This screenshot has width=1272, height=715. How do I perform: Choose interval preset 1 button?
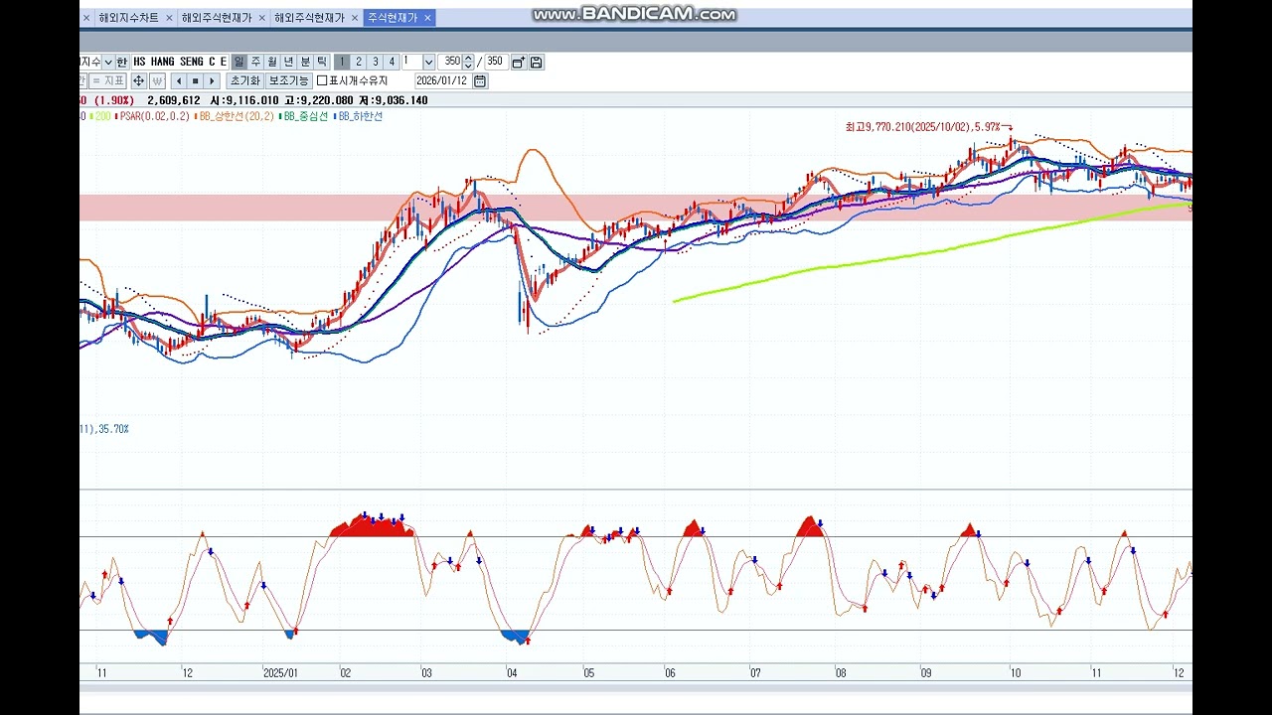[342, 62]
